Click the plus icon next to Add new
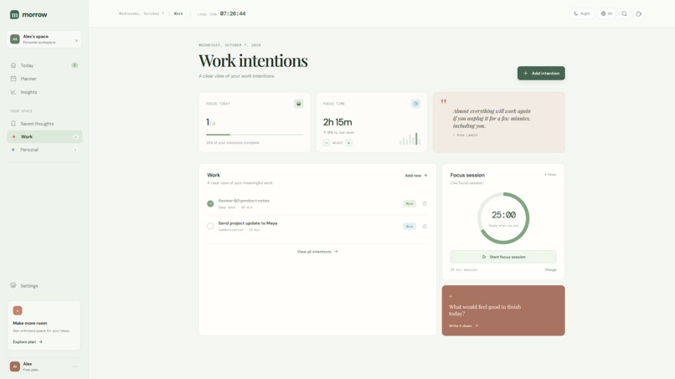Image resolution: width=675 pixels, height=379 pixels. (426, 176)
